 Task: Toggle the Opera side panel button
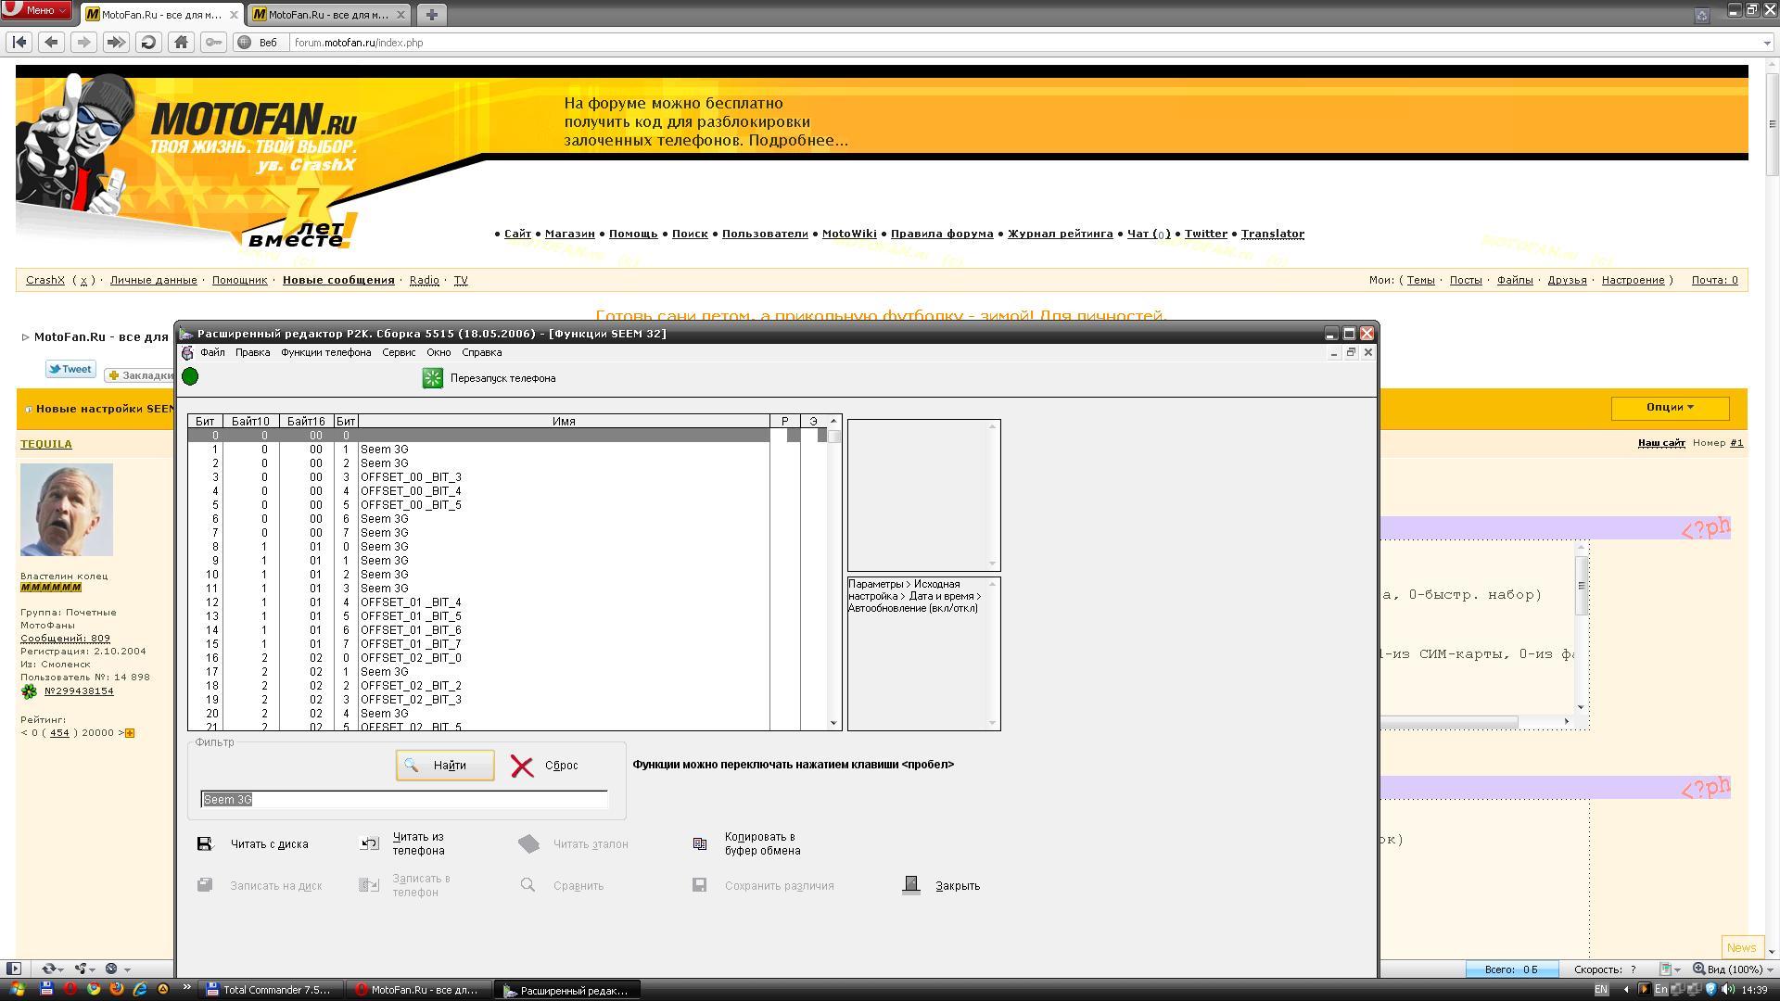point(13,969)
